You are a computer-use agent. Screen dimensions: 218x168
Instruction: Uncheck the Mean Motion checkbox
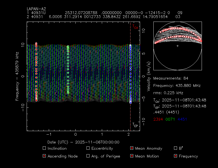click(132, 156)
